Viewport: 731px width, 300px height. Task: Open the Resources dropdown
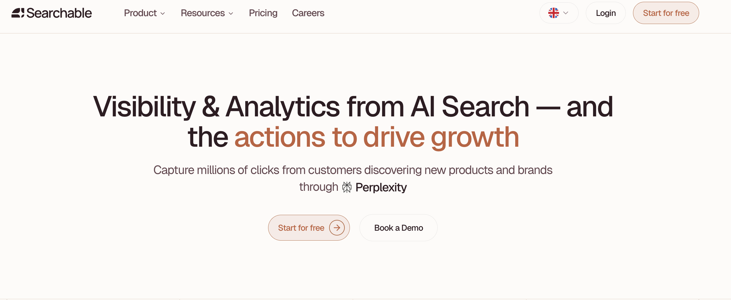click(x=203, y=13)
